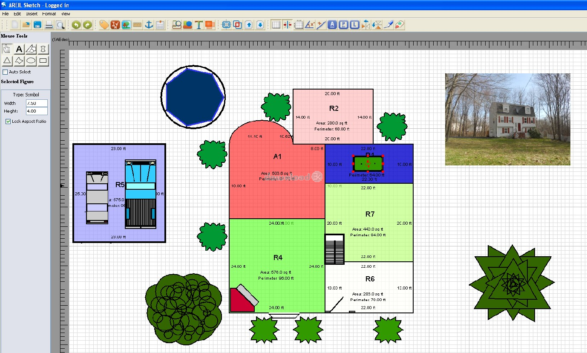Click the house photo on the canvas
The width and height of the screenshot is (587, 353).
[507, 119]
